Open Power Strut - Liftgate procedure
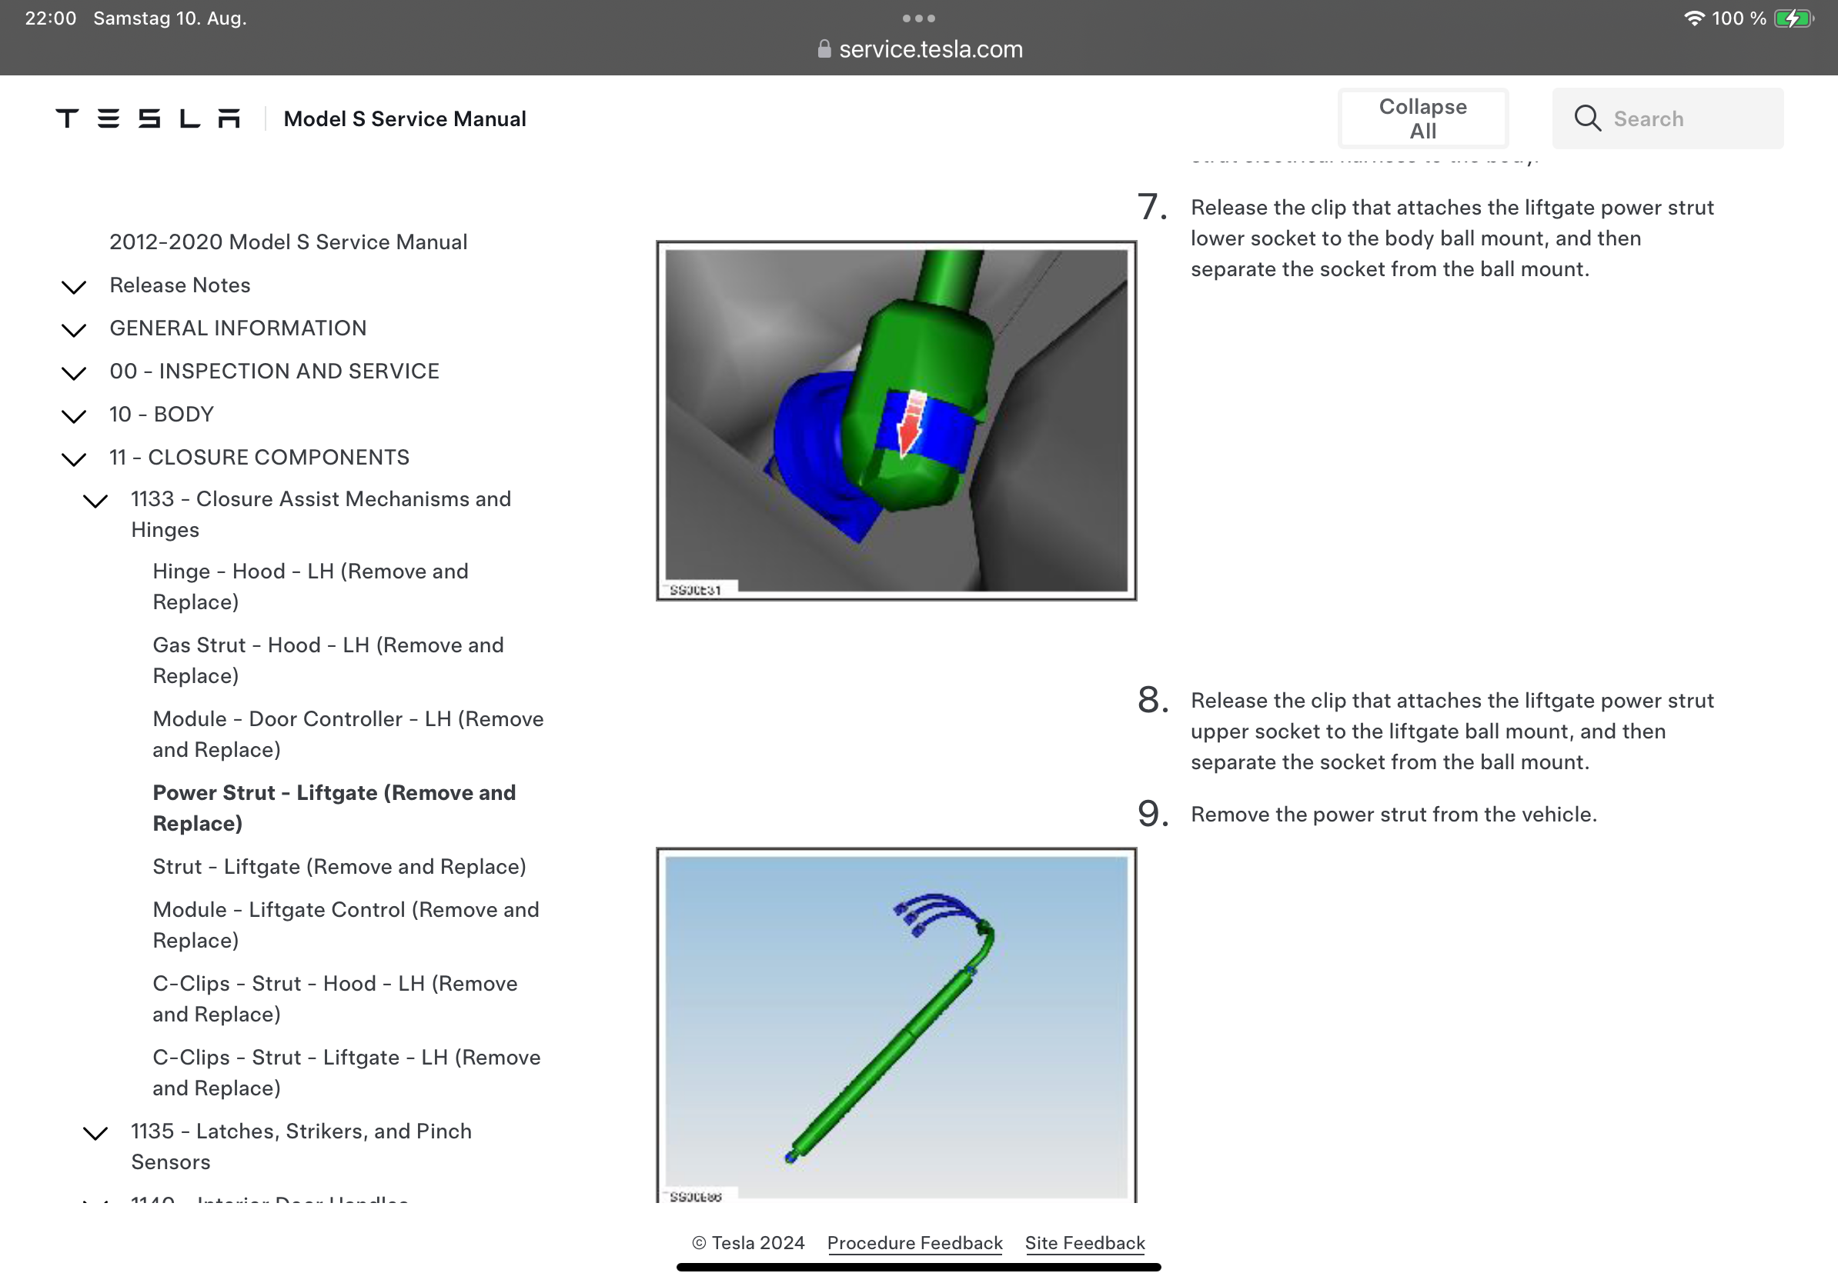1838x1283 pixels. pos(335,808)
